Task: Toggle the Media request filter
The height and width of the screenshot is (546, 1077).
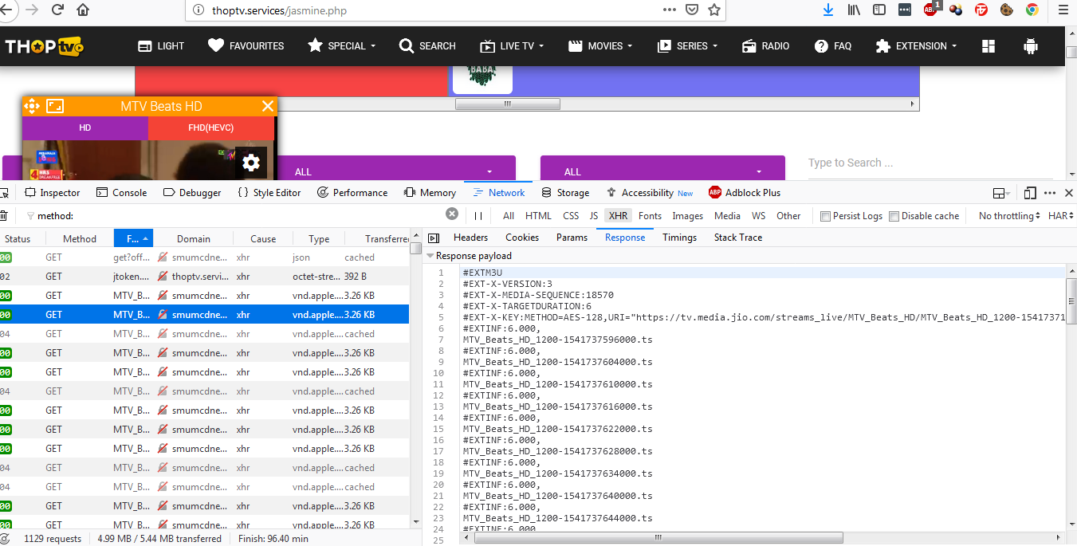Action: [727, 216]
